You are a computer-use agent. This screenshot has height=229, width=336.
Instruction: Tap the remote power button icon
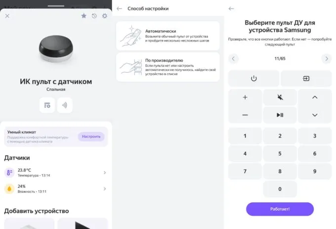click(x=253, y=79)
